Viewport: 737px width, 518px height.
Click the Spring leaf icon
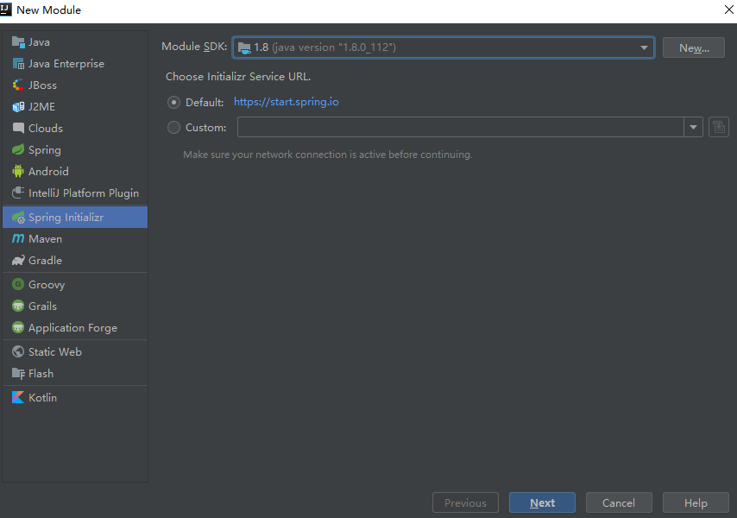(18, 150)
